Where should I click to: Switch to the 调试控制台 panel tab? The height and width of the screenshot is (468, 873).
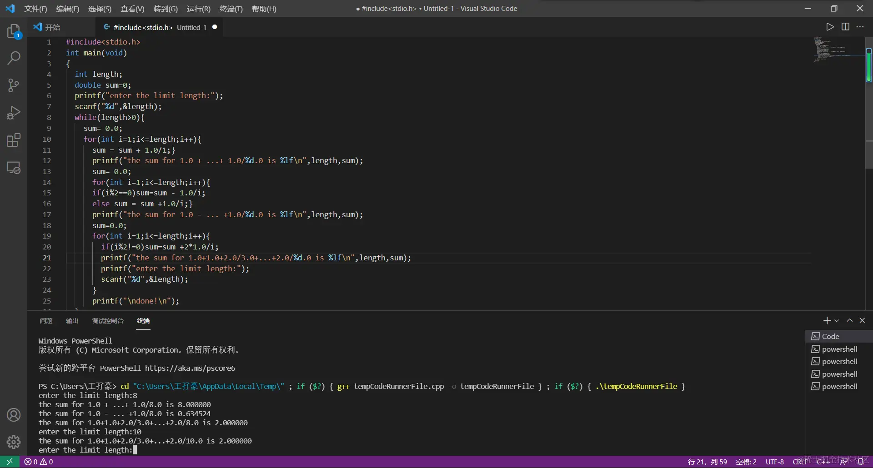pyautogui.click(x=108, y=321)
